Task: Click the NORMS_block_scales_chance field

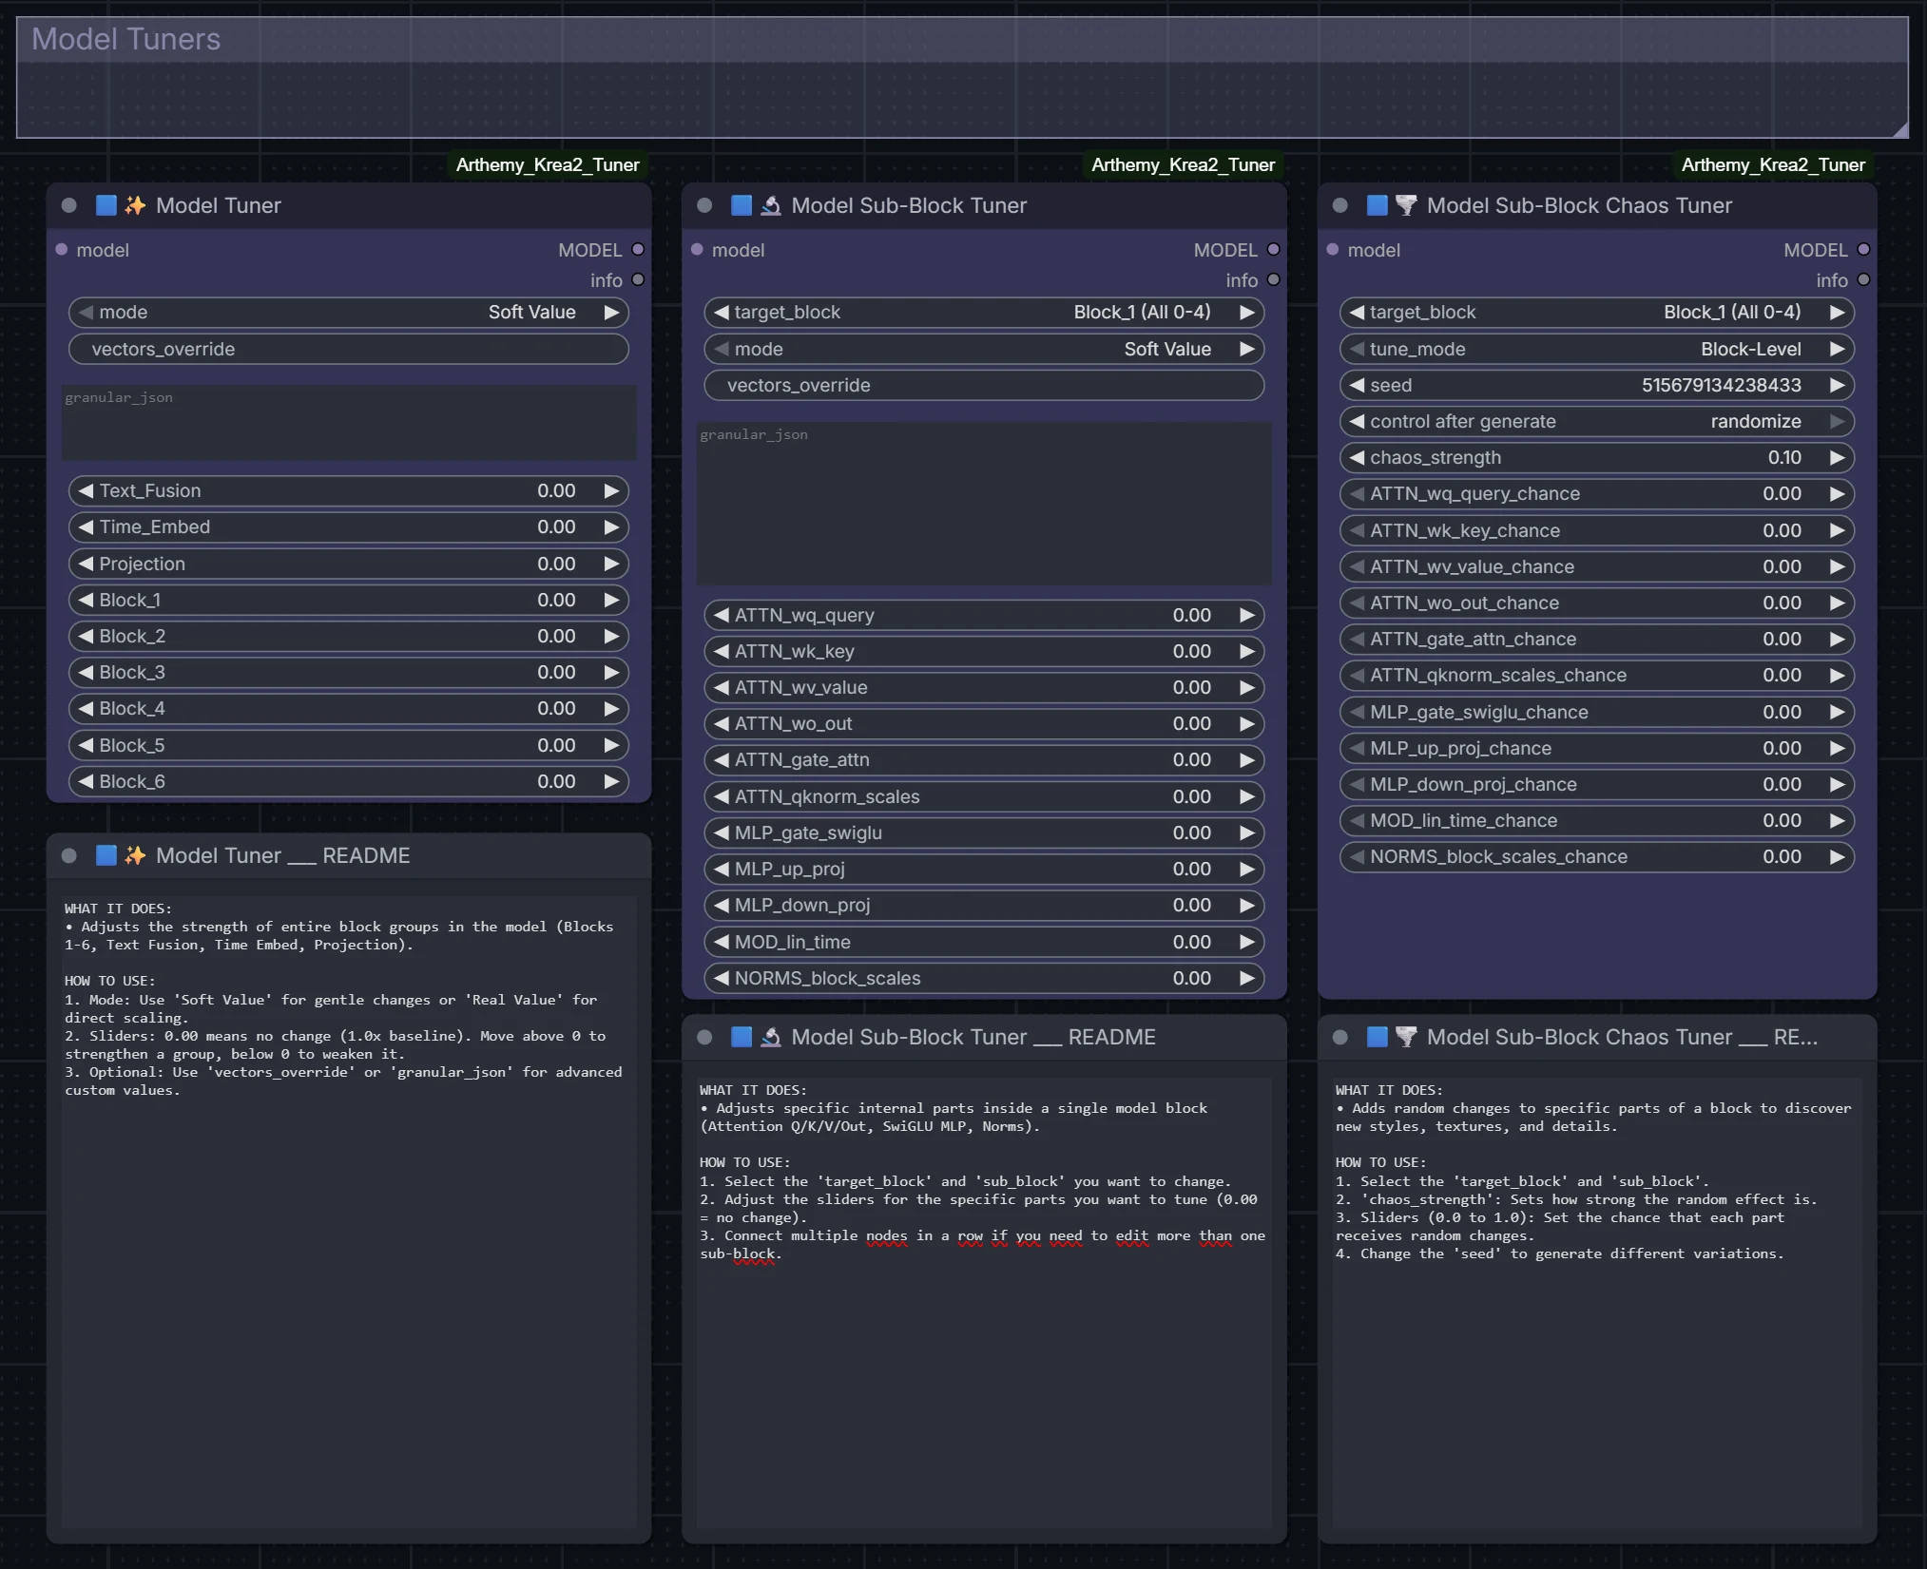Action: [x=1597, y=856]
